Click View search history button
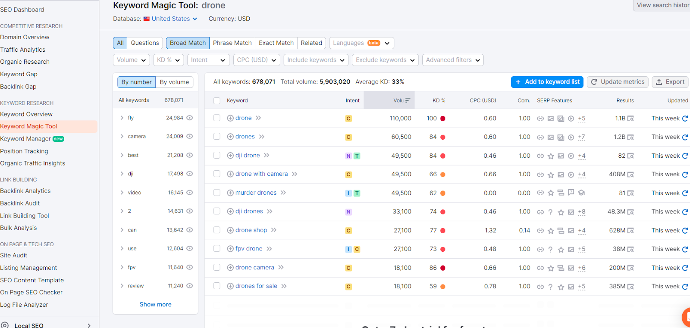690x328 pixels. click(662, 5)
